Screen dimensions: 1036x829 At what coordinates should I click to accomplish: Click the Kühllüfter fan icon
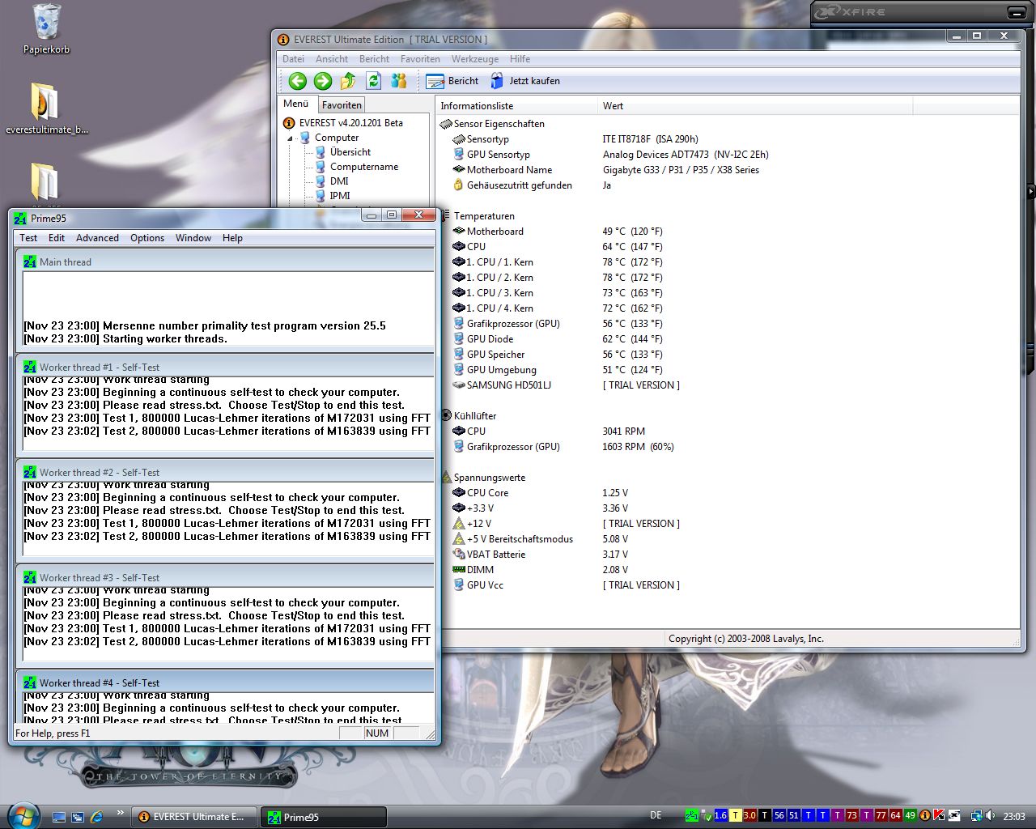tap(445, 416)
